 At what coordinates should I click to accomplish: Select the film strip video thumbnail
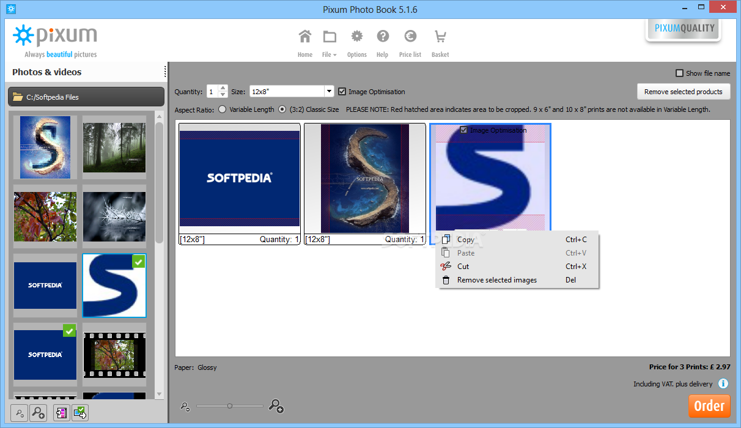point(114,355)
